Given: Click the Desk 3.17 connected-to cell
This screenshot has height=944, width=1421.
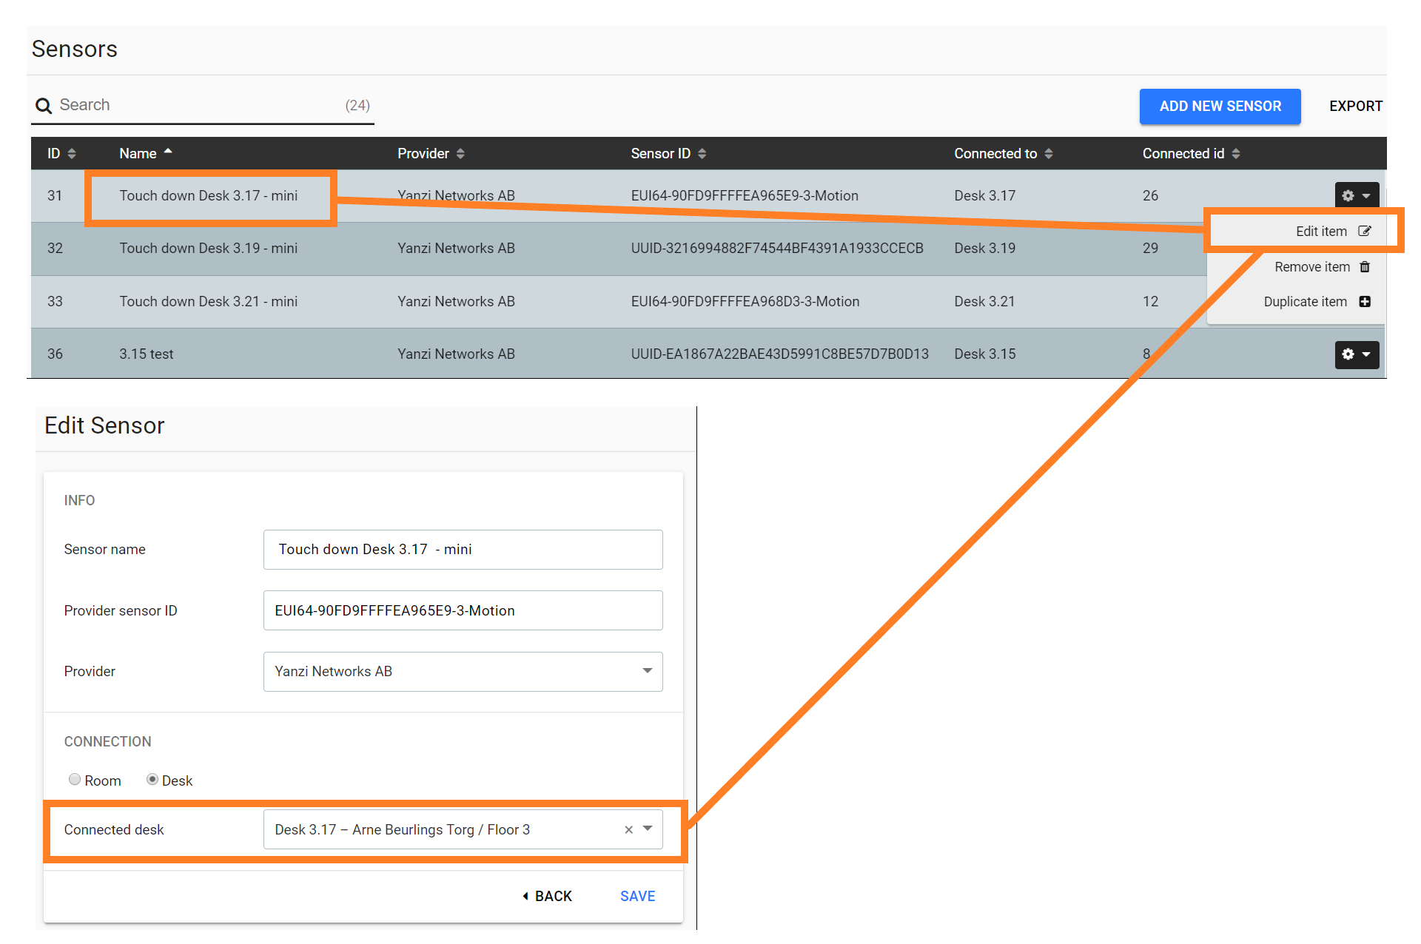Looking at the screenshot, I should coord(984,195).
